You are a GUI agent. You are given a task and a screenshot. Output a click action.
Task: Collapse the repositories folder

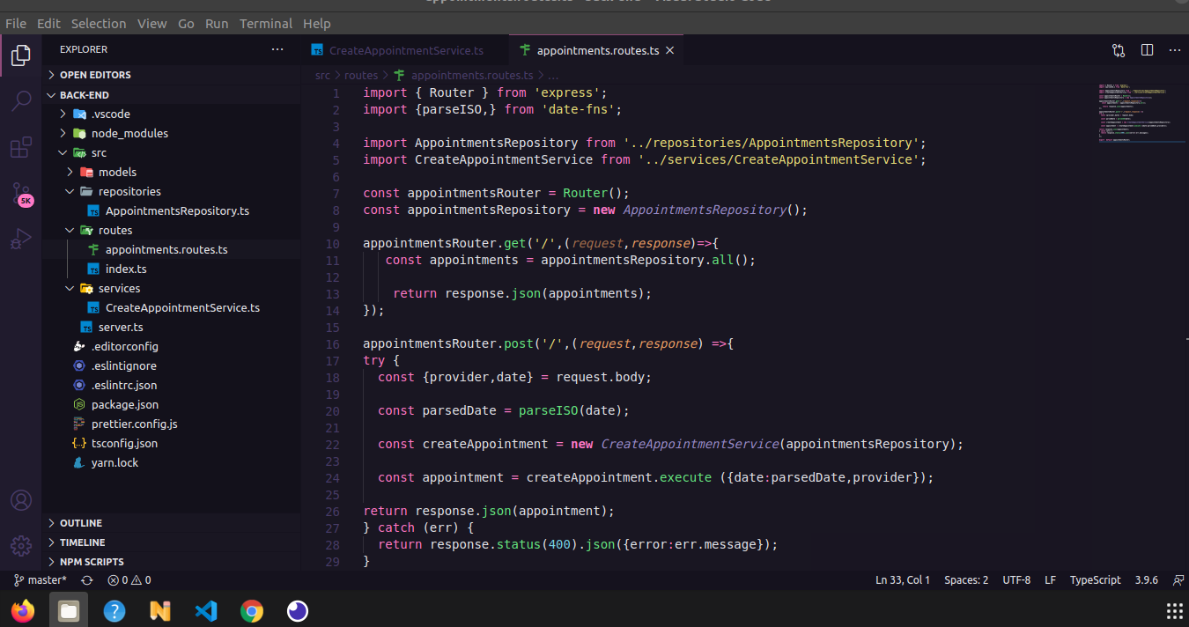[171, 191]
